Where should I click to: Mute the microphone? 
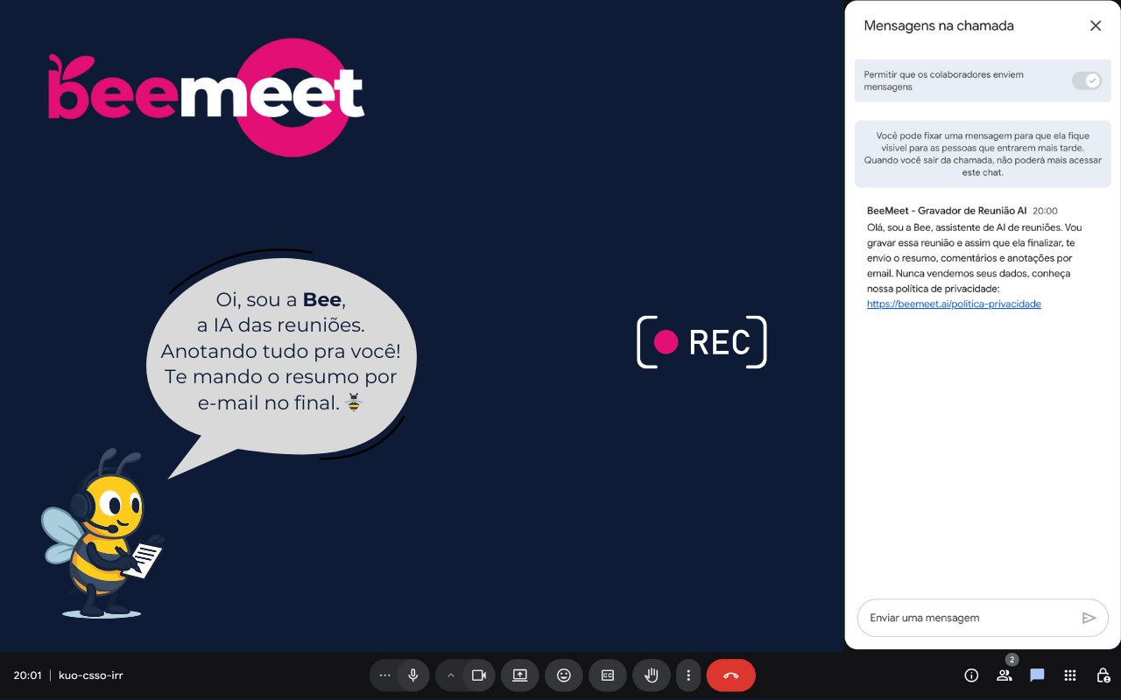point(412,675)
